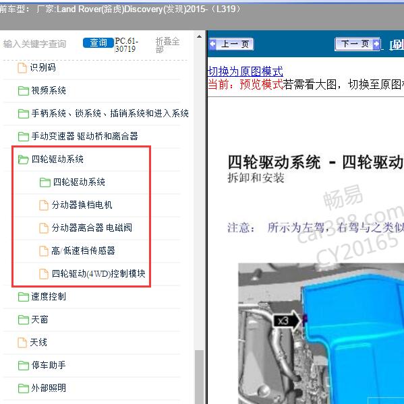Screen dimensions: 404x404
Task: Click the tree panel scroll-up arrow
Action: tap(199, 36)
